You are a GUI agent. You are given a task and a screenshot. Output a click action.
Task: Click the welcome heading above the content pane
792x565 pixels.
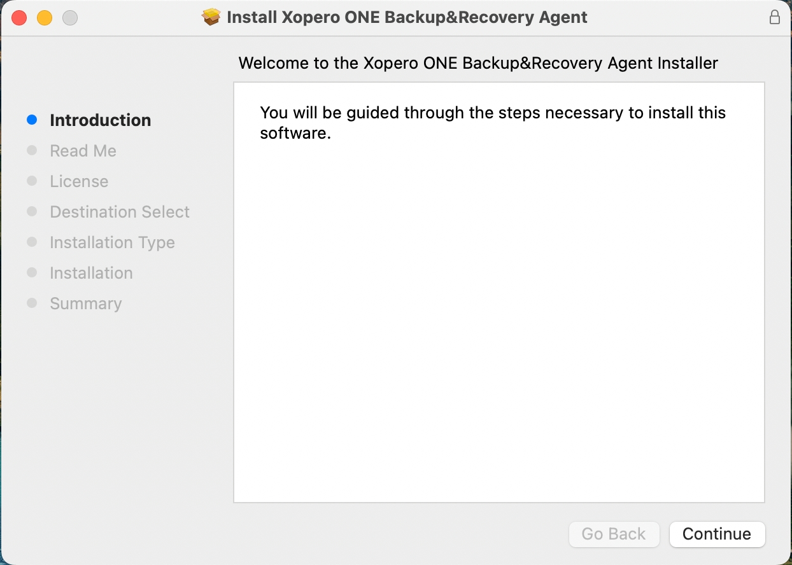pyautogui.click(x=477, y=63)
